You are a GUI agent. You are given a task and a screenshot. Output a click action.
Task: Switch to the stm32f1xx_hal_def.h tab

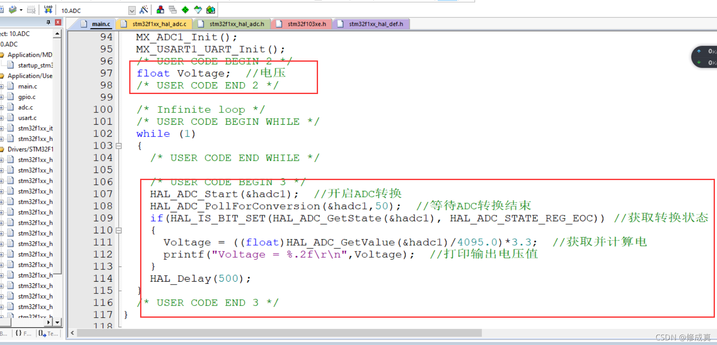(x=371, y=24)
